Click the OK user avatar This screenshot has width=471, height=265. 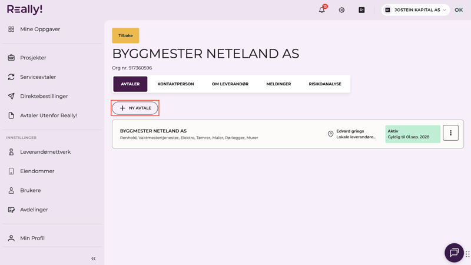(459, 10)
